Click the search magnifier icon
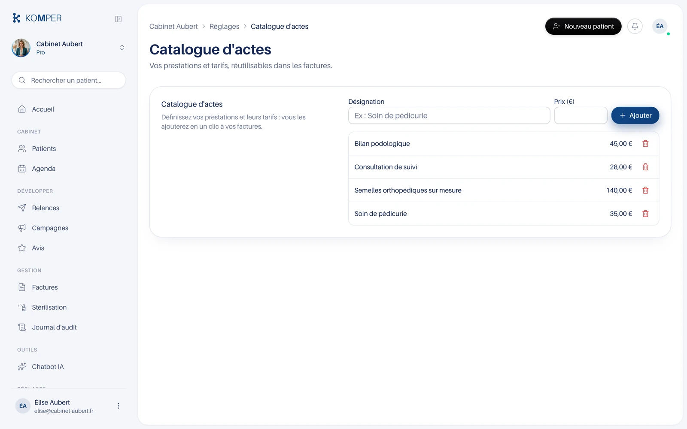 pos(22,80)
